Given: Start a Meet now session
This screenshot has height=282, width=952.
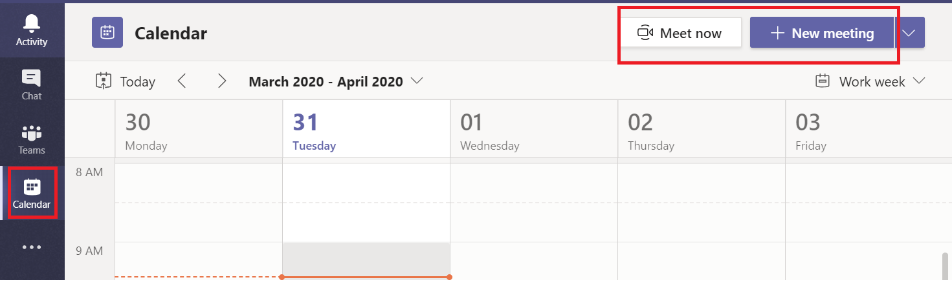Looking at the screenshot, I should click(x=680, y=33).
